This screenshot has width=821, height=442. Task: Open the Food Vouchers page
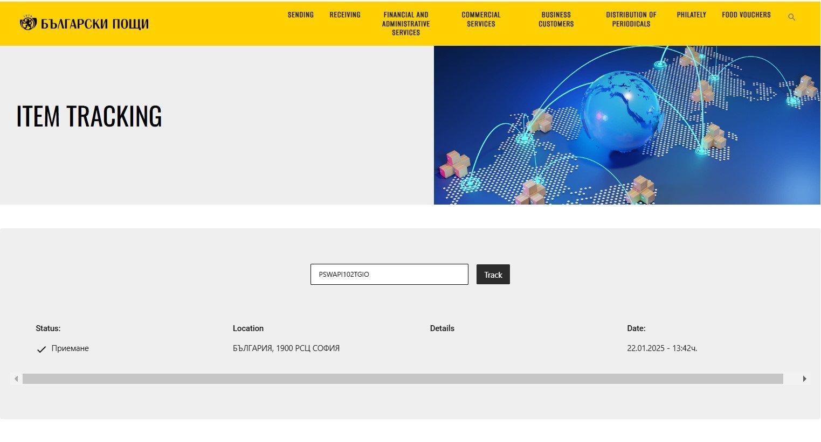tap(746, 15)
